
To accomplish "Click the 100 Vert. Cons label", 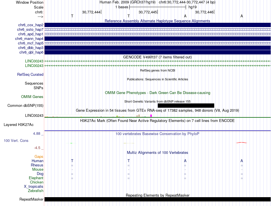I will click(x=16, y=140).
